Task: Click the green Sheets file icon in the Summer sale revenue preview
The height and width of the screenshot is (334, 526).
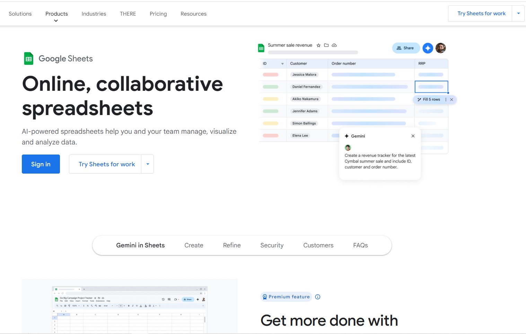Action: point(261,48)
